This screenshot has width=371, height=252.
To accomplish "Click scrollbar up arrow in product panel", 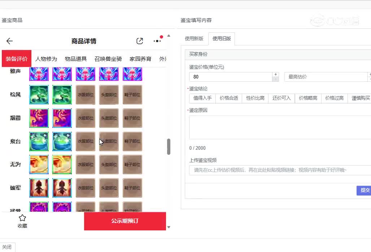I will point(169,36).
